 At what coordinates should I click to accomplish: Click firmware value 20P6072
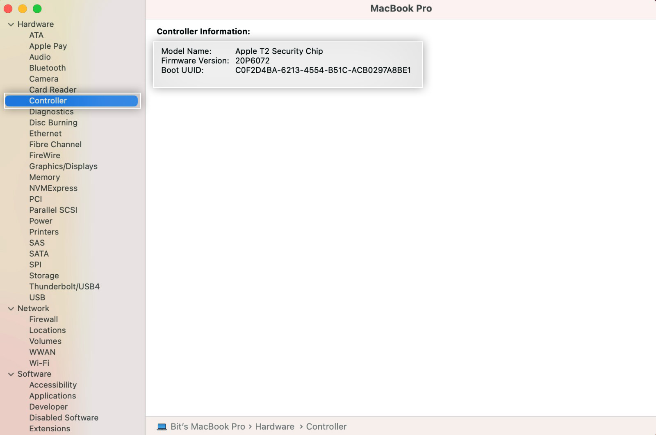point(253,61)
